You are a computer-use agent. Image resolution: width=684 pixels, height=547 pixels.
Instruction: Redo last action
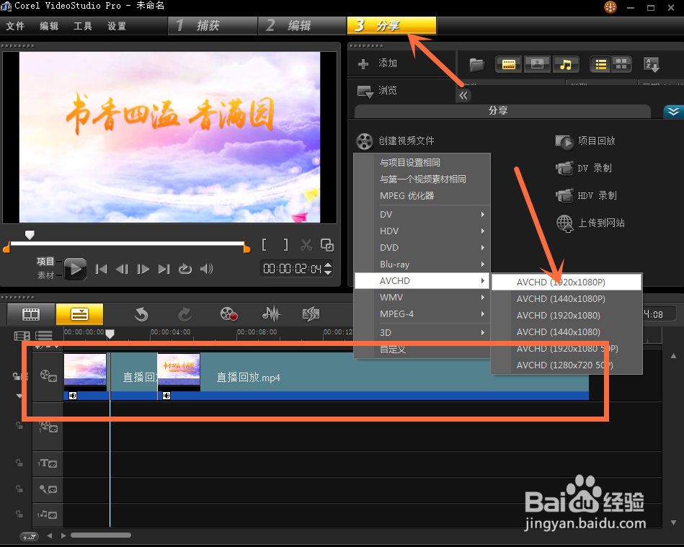pos(185,314)
